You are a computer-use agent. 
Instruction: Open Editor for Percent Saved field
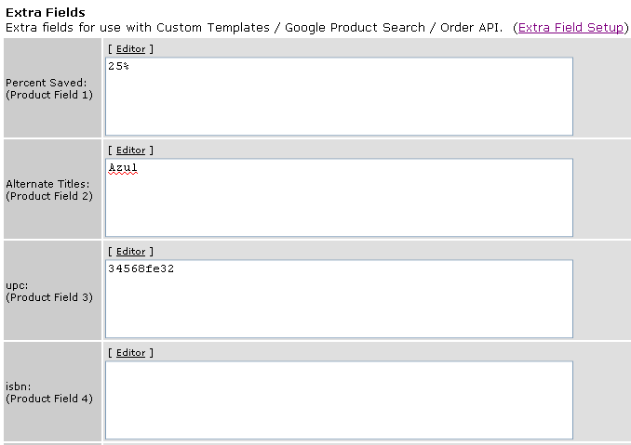point(131,49)
